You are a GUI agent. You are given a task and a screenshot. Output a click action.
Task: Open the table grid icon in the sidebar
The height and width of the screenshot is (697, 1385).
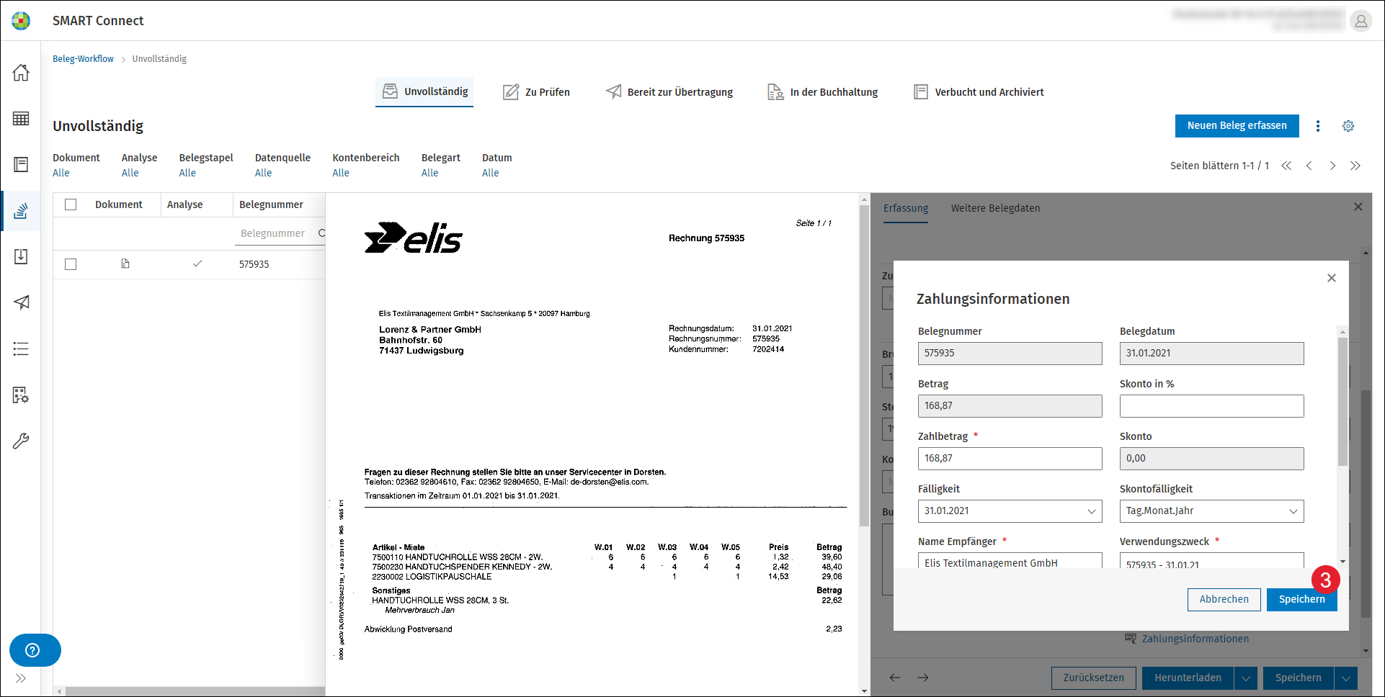21,119
